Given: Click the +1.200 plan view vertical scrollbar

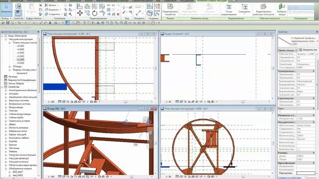Looking at the screenshot, I should click(155, 68).
